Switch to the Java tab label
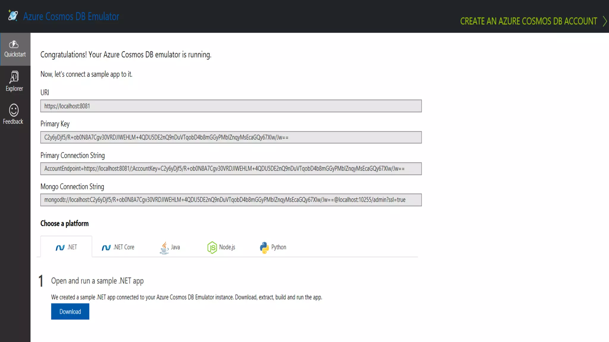The image size is (609, 342). coord(175,247)
